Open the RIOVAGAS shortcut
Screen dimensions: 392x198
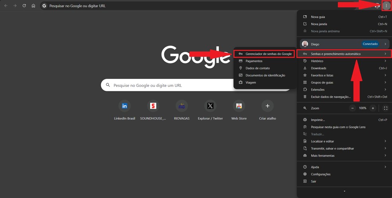(x=182, y=110)
